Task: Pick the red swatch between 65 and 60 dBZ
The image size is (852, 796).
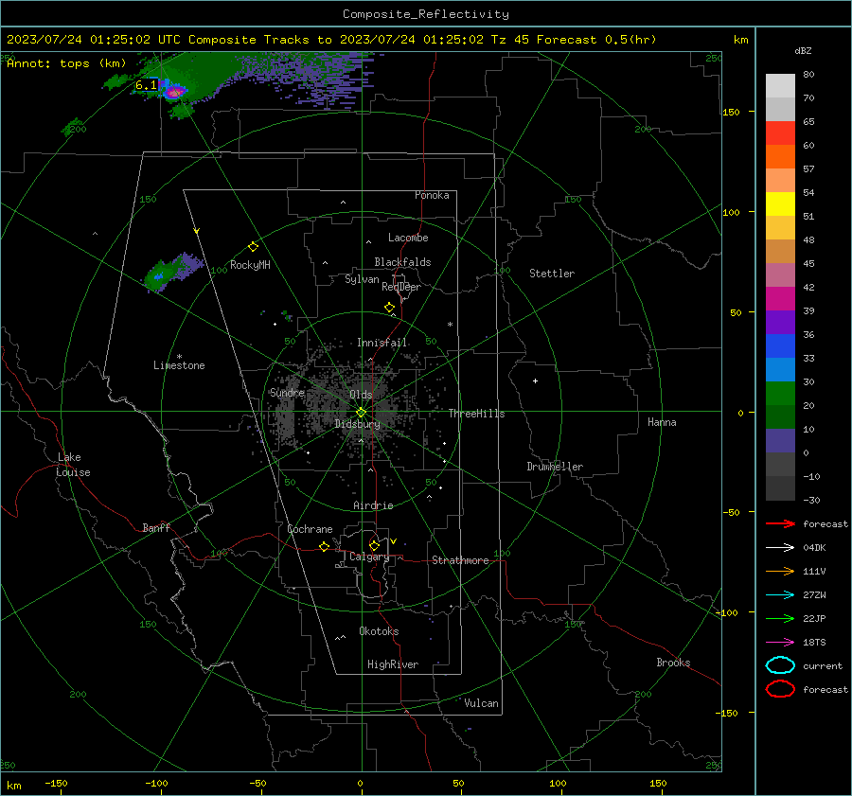Action: (x=780, y=133)
